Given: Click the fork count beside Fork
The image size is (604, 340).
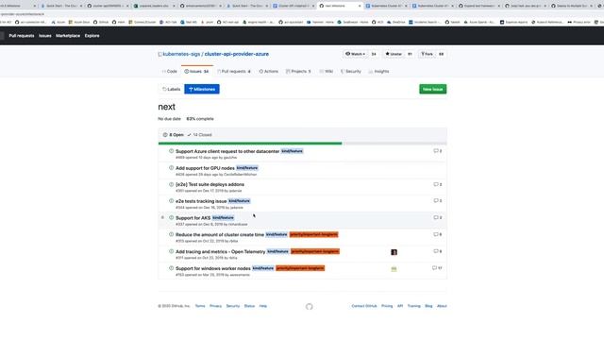Looking at the screenshot, I should tap(442, 54).
